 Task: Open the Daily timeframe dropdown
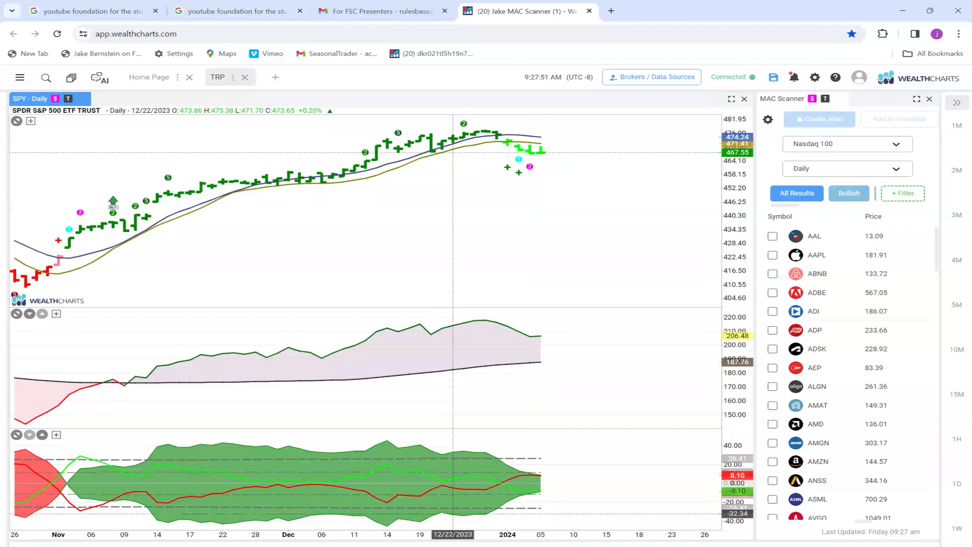pyautogui.click(x=847, y=169)
